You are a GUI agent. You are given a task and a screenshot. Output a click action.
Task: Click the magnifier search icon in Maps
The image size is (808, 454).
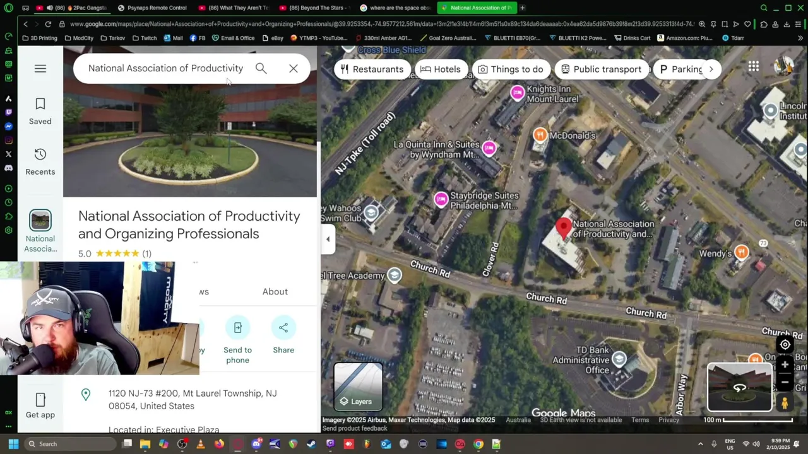(x=261, y=68)
